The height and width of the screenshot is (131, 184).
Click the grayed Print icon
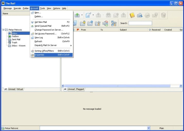coord(147,15)
